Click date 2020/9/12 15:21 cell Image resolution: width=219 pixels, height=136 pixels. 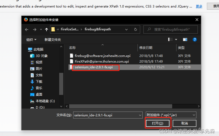point(152,67)
